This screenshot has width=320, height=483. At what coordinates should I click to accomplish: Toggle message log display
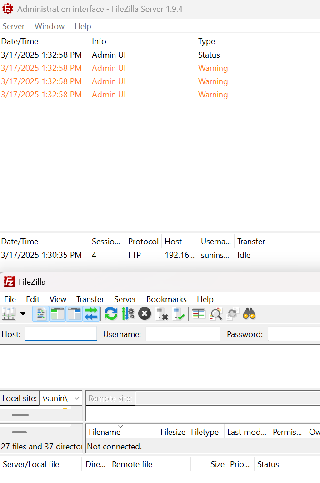click(40, 314)
